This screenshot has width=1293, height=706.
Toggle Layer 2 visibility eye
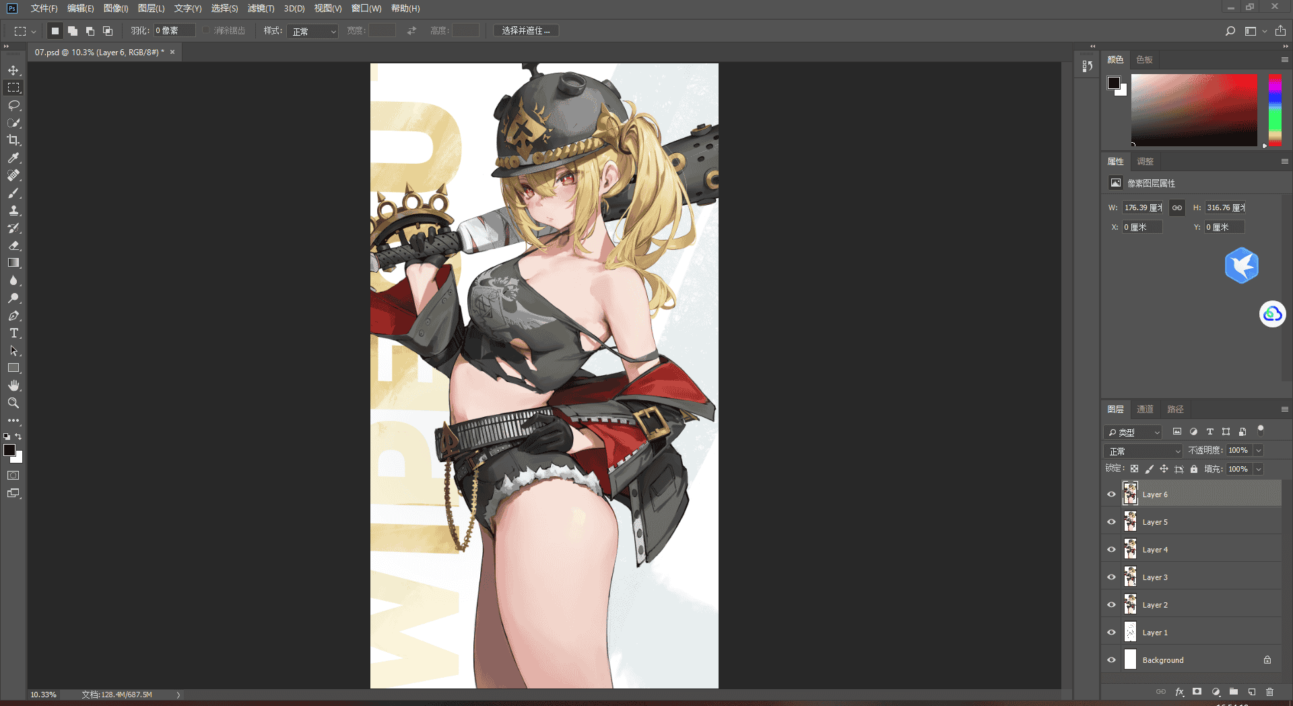1112,605
